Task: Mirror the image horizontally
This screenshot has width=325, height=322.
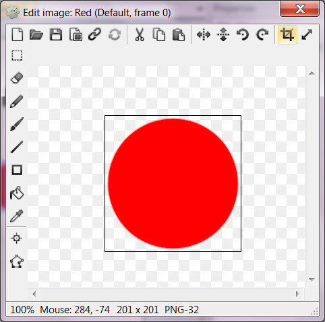Action: tap(204, 34)
